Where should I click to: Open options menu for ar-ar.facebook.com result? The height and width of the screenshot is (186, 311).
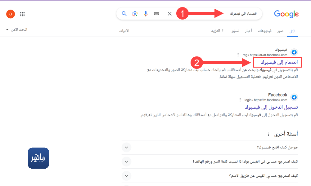click(x=238, y=55)
